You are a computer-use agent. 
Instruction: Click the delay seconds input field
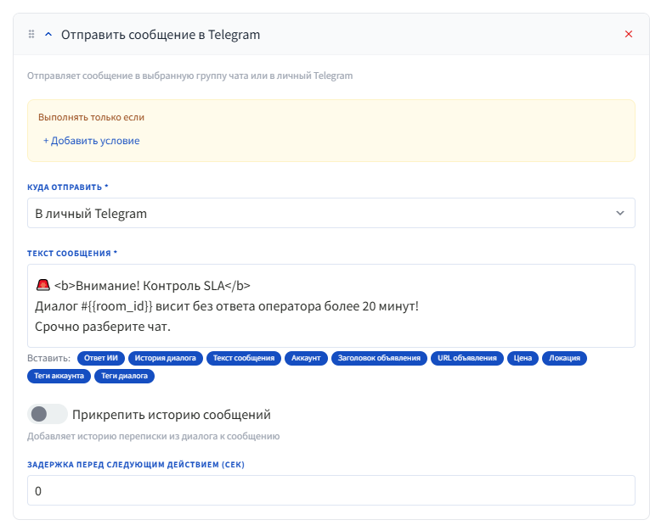330,490
